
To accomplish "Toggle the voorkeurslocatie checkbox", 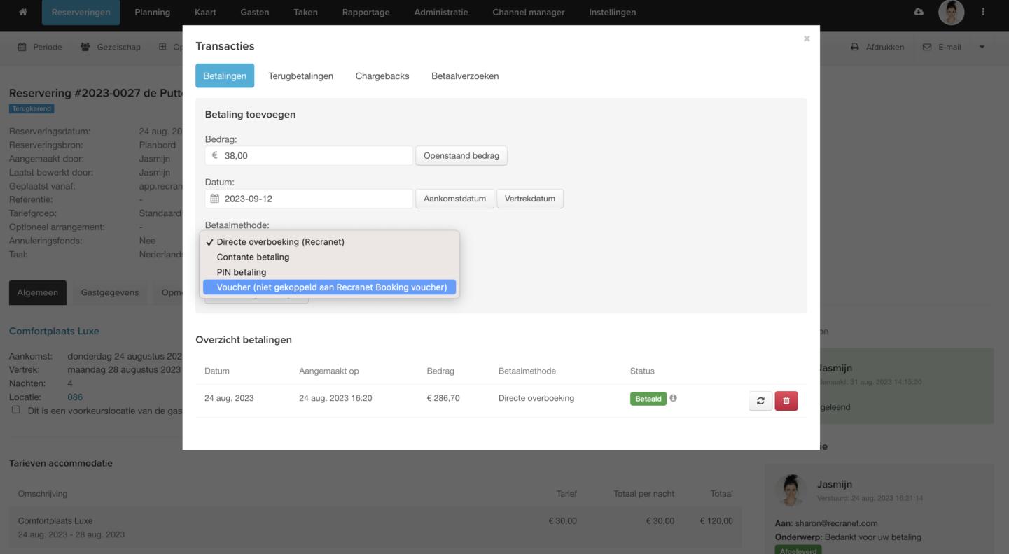I will point(16,410).
